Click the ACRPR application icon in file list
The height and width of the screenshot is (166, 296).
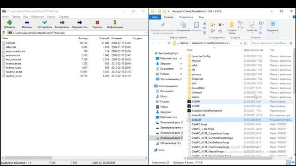point(189,101)
